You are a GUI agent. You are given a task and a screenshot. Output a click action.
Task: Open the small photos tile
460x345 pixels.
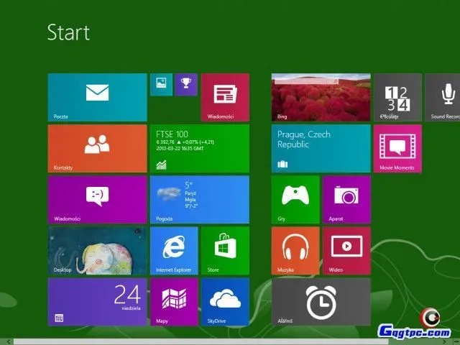(161, 84)
